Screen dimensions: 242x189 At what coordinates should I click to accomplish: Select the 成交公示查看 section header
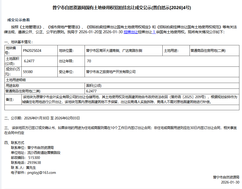19,20
